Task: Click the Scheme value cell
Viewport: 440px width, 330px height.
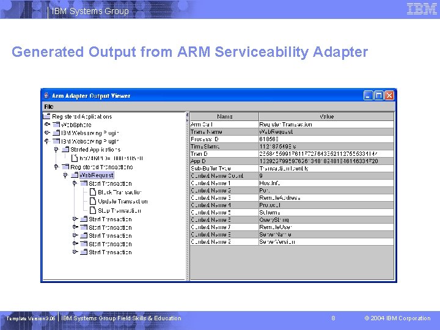Action: pyautogui.click(x=326, y=213)
